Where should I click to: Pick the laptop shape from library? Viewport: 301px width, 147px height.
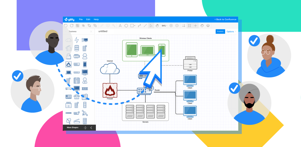68,73
